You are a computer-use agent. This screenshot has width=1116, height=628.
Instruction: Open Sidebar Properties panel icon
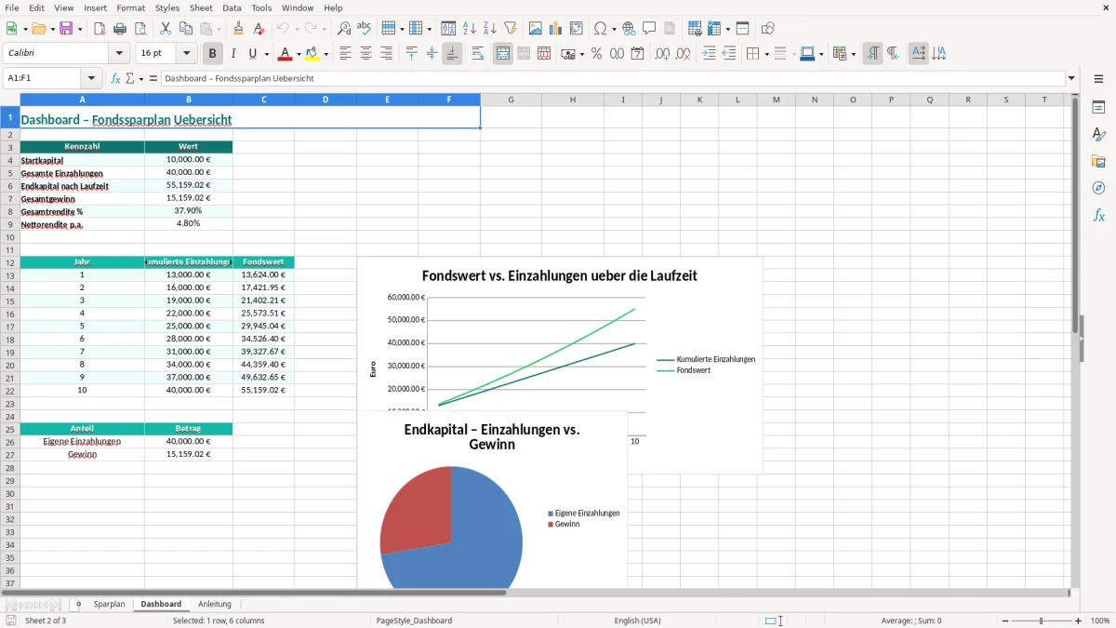(1098, 108)
